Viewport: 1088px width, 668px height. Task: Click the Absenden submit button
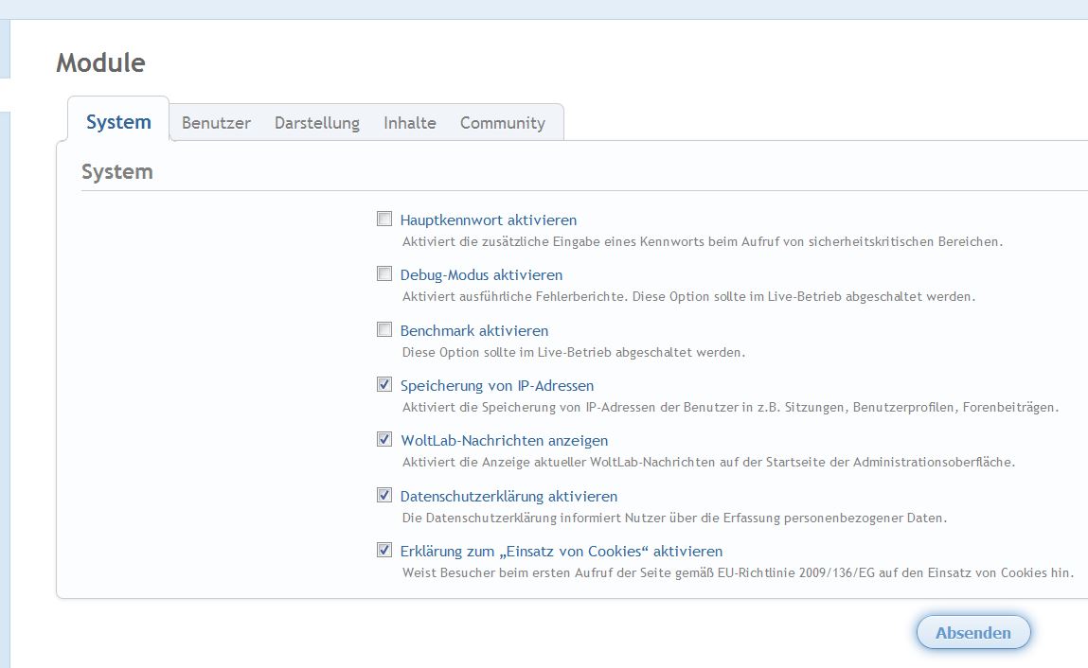tap(972, 633)
